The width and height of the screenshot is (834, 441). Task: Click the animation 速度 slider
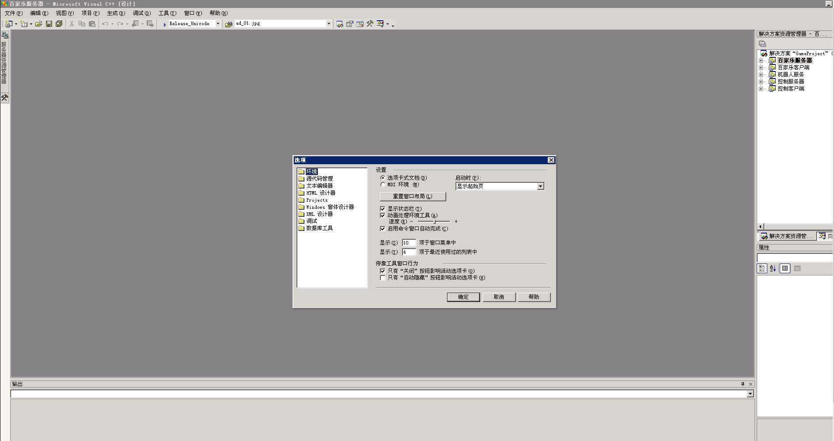click(434, 222)
